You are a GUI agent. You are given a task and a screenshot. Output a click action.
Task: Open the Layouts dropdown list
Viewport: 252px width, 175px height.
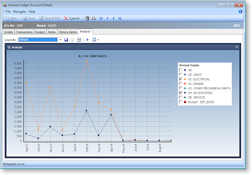[x=60, y=40]
